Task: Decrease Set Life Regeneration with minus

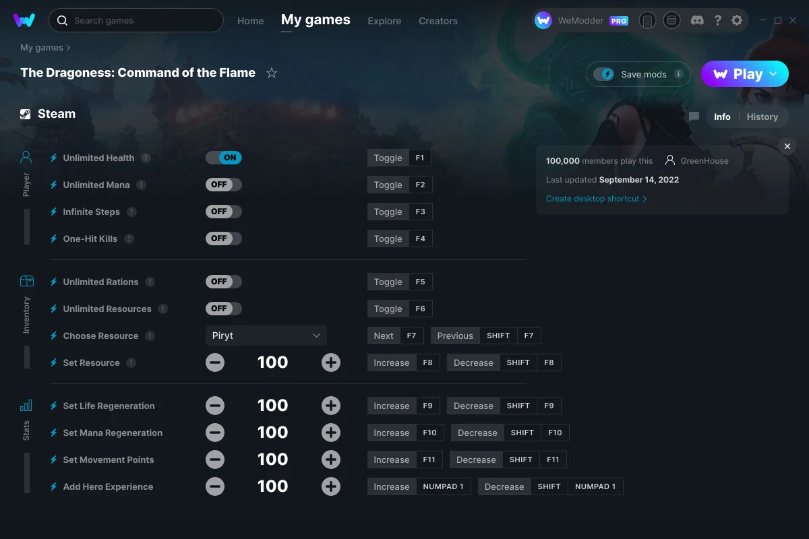Action: [x=215, y=406]
